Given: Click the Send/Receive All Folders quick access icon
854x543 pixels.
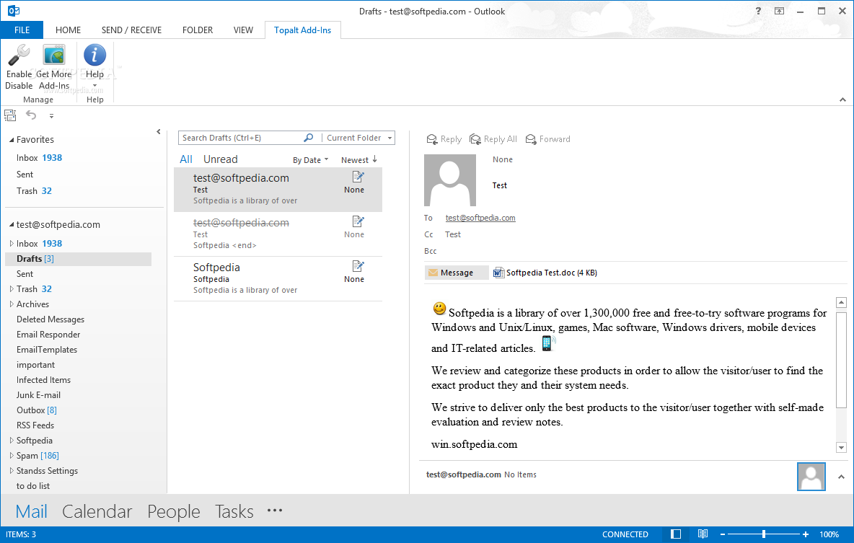Looking at the screenshot, I should tap(10, 115).
